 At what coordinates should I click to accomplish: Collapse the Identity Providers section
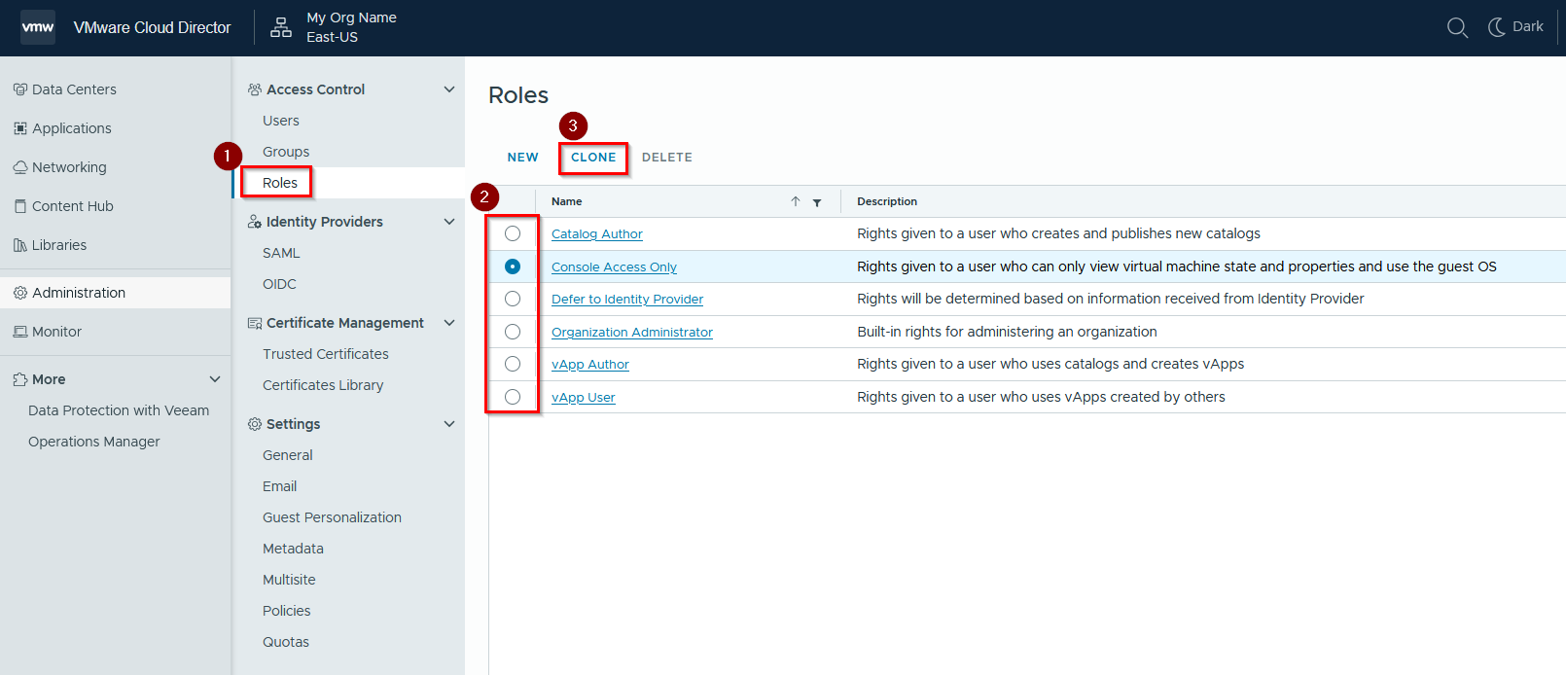(449, 222)
